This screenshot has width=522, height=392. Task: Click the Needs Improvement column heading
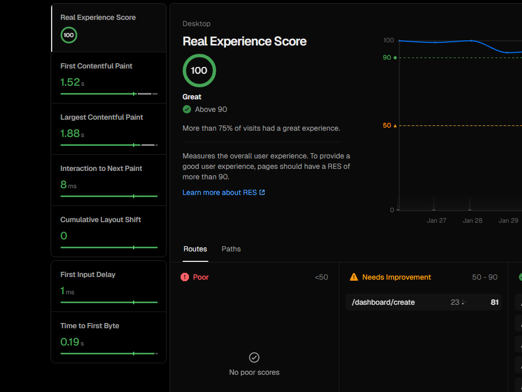[397, 277]
